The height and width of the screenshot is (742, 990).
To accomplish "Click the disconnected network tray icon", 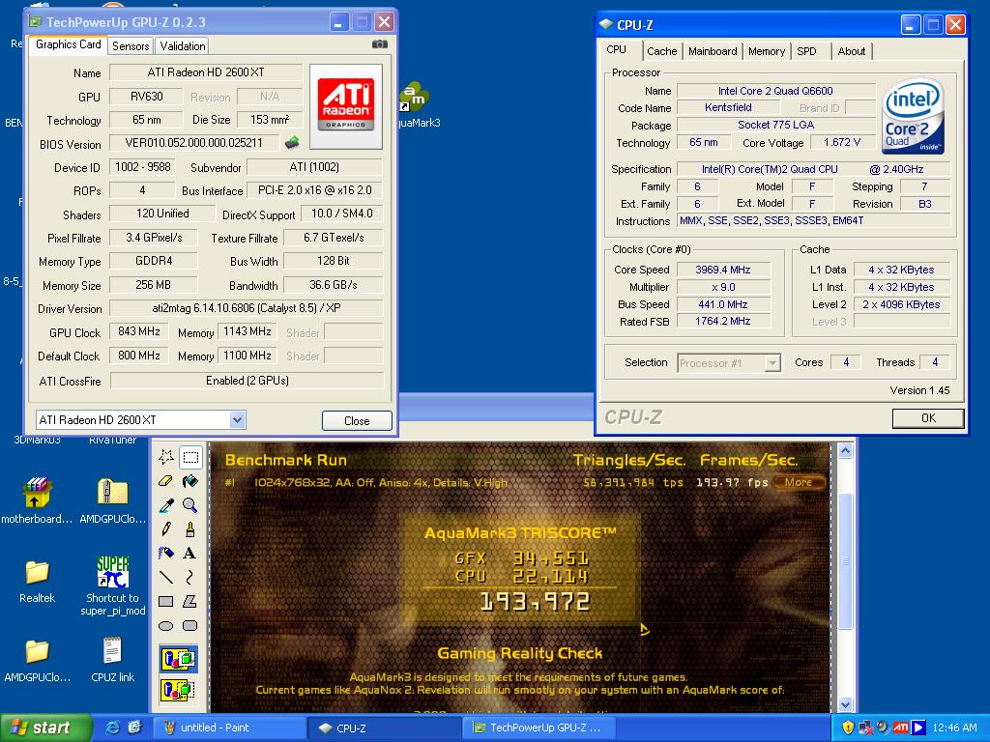I will [865, 728].
